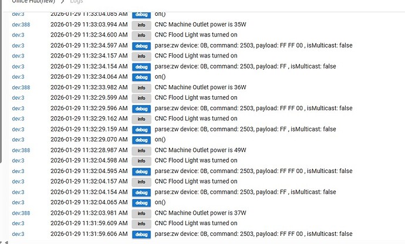The height and width of the screenshot is (244, 405).
Task: Open dev:388 link for 35W power entry
Action: pyautogui.click(x=21, y=25)
